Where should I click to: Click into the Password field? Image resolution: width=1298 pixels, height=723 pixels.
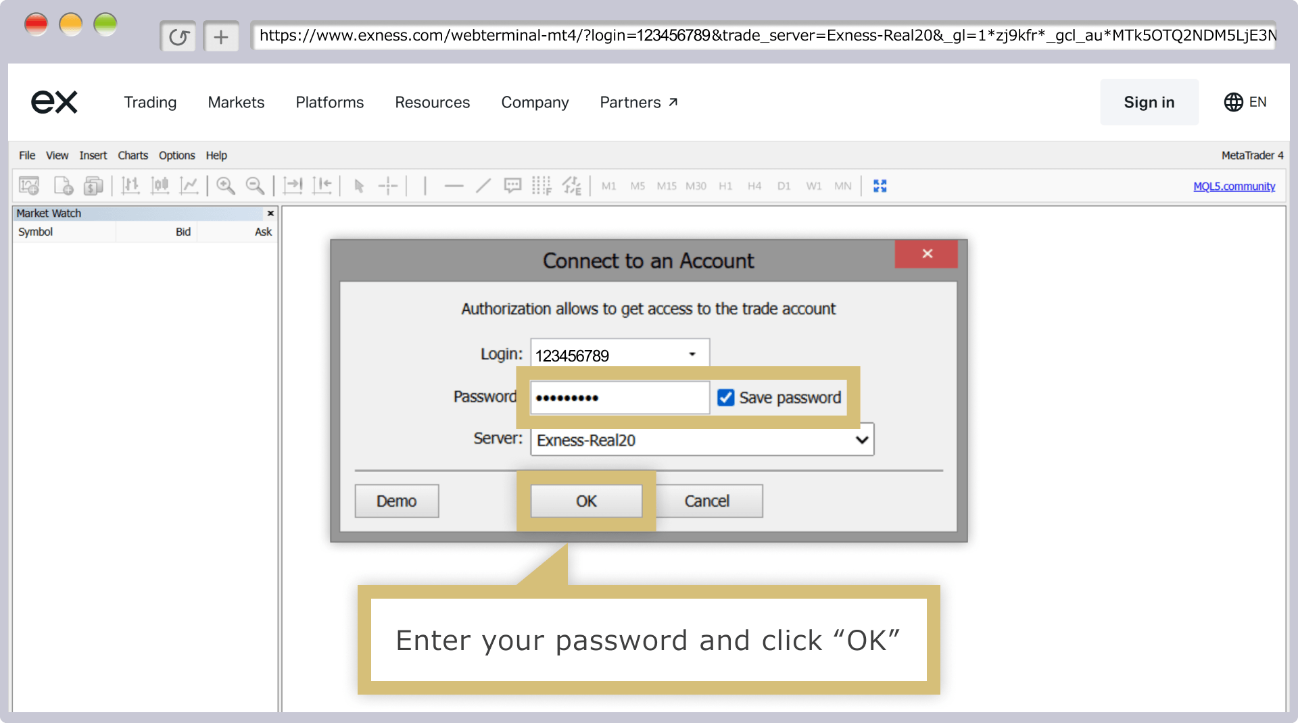pyautogui.click(x=620, y=398)
